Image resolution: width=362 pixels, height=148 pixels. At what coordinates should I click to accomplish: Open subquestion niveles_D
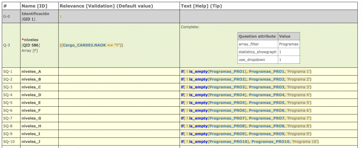31,95
